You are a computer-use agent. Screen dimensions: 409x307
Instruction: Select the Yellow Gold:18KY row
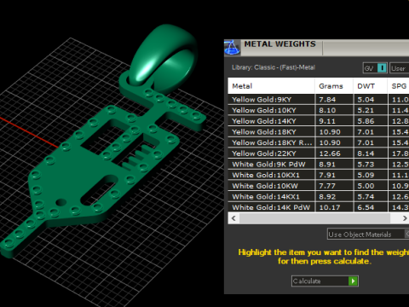pyautogui.click(x=319, y=132)
